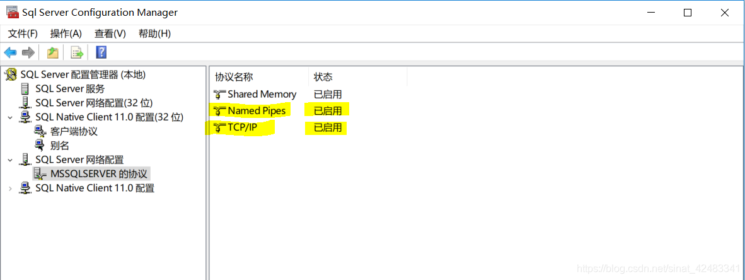This screenshot has height=280, width=745.
Task: Maximize the Configuration Manager window
Action: (688, 13)
